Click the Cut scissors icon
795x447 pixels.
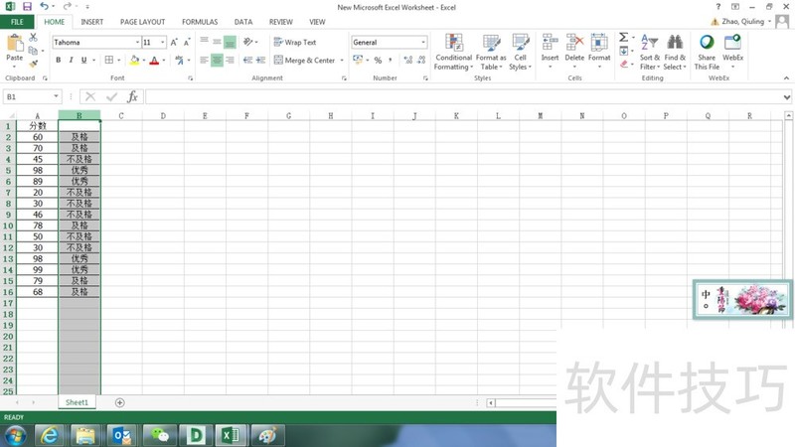point(33,38)
